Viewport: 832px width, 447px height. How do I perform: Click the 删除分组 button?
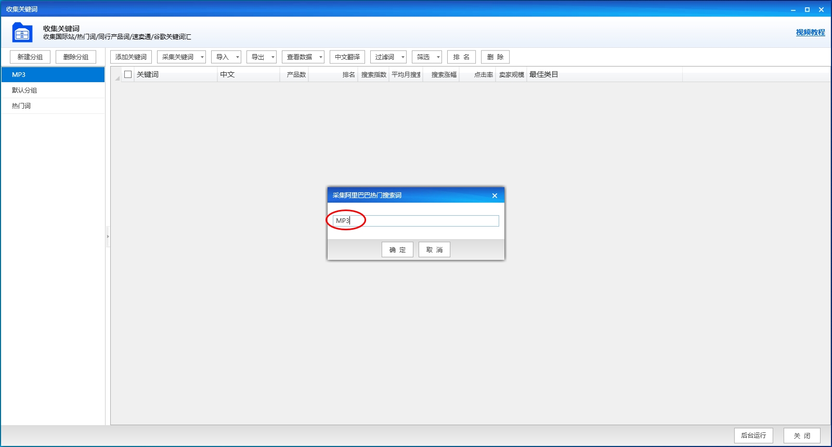(x=76, y=57)
